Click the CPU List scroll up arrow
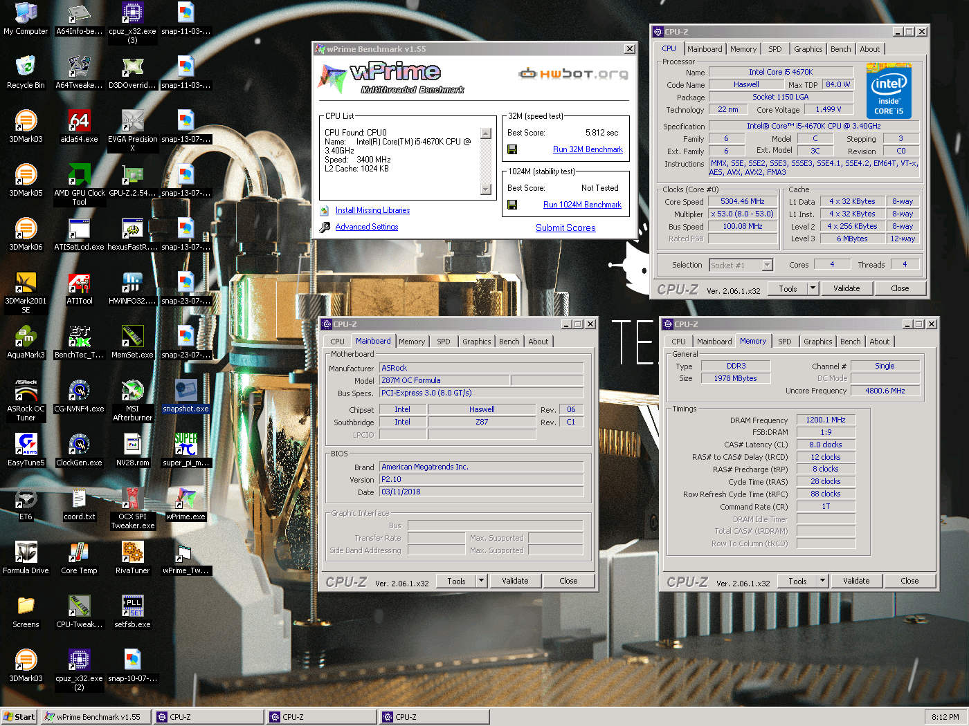 coord(486,133)
